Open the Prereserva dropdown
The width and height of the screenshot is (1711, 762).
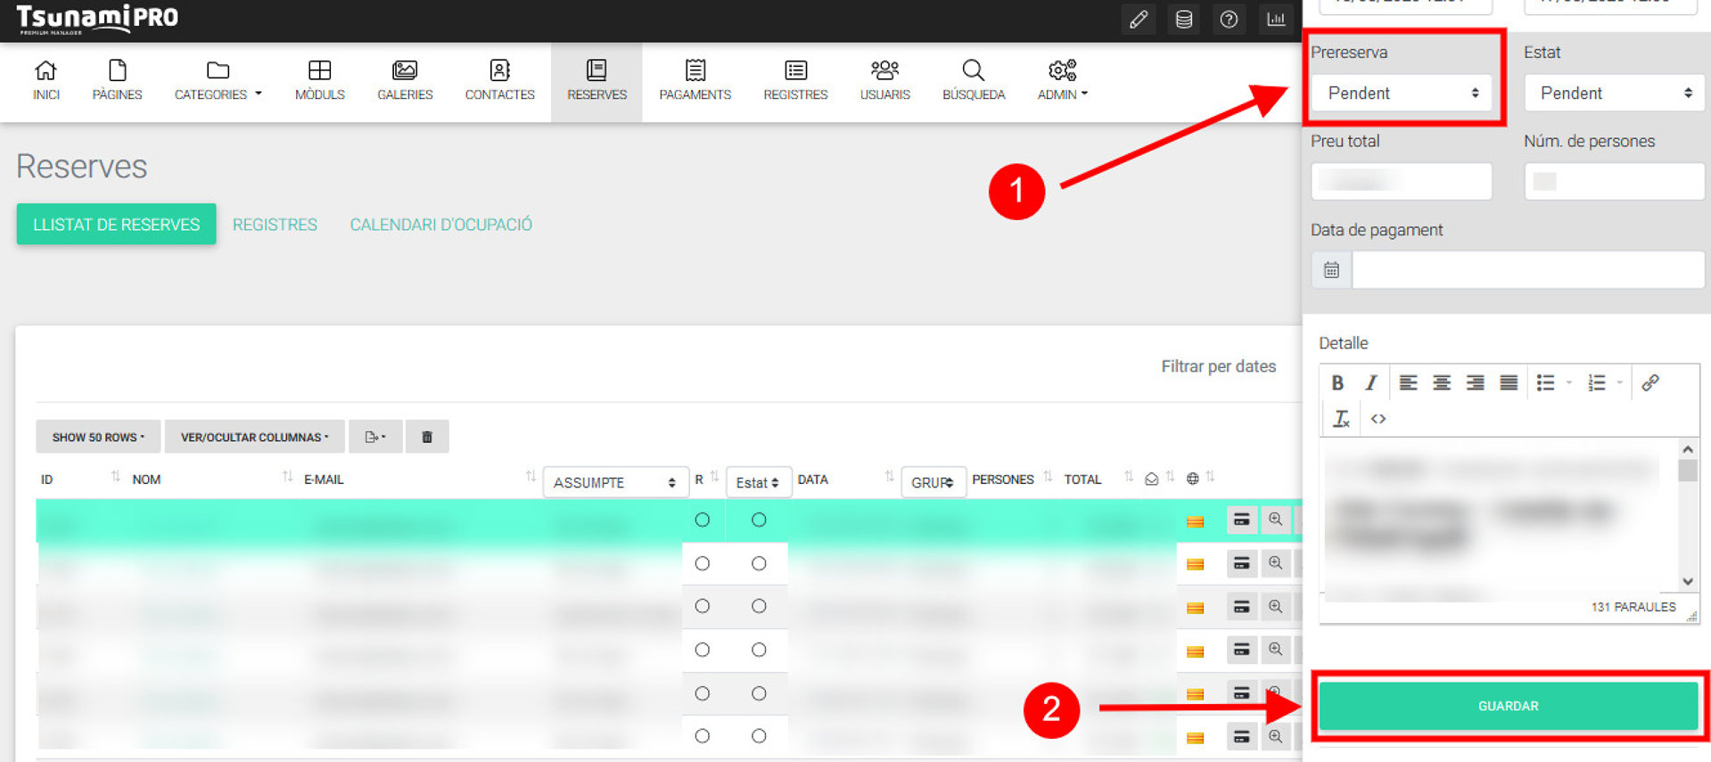[x=1402, y=94]
